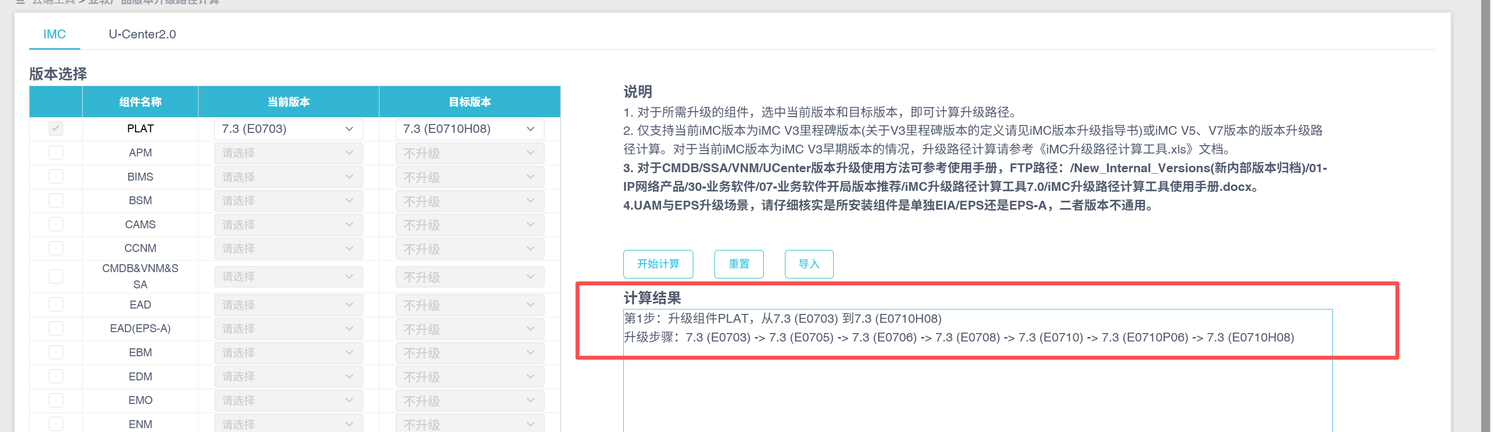The width and height of the screenshot is (1493, 432).
Task: Enable the EAD component checkbox
Action: (56, 305)
